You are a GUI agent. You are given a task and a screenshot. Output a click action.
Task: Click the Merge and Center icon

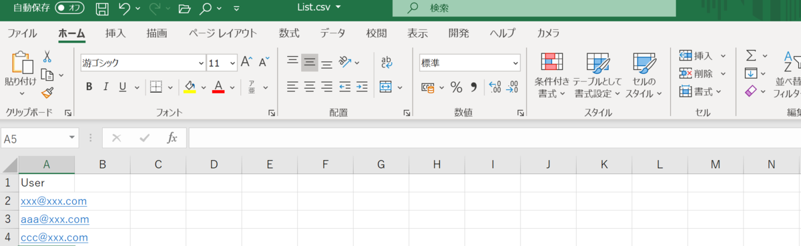coord(385,87)
